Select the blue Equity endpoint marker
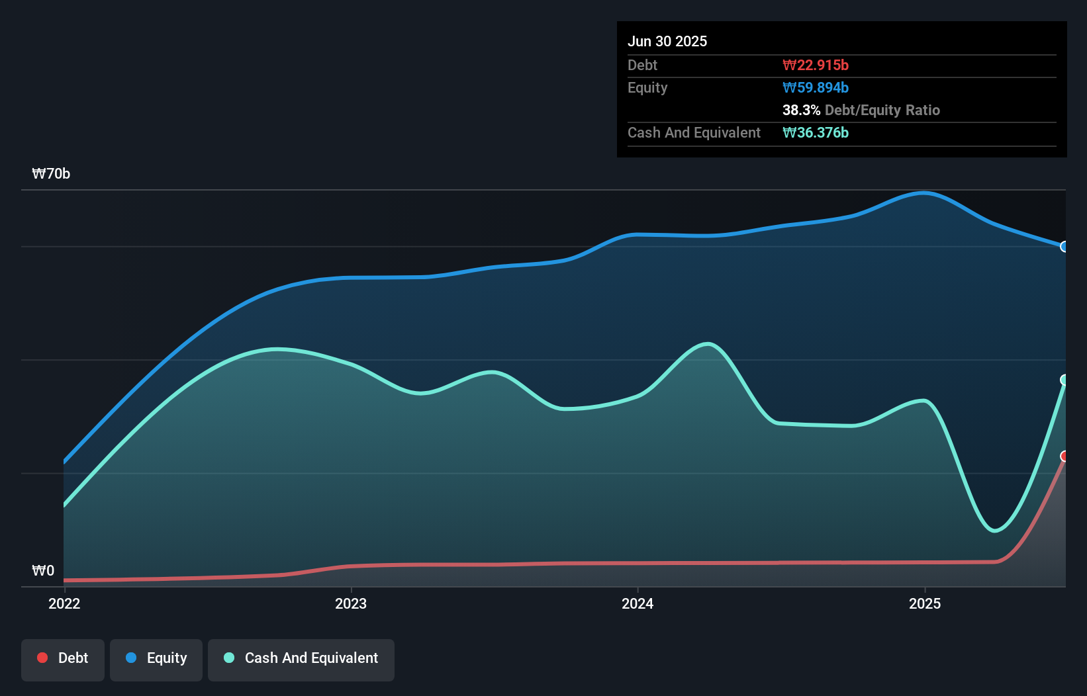1087x696 pixels. tap(1064, 247)
